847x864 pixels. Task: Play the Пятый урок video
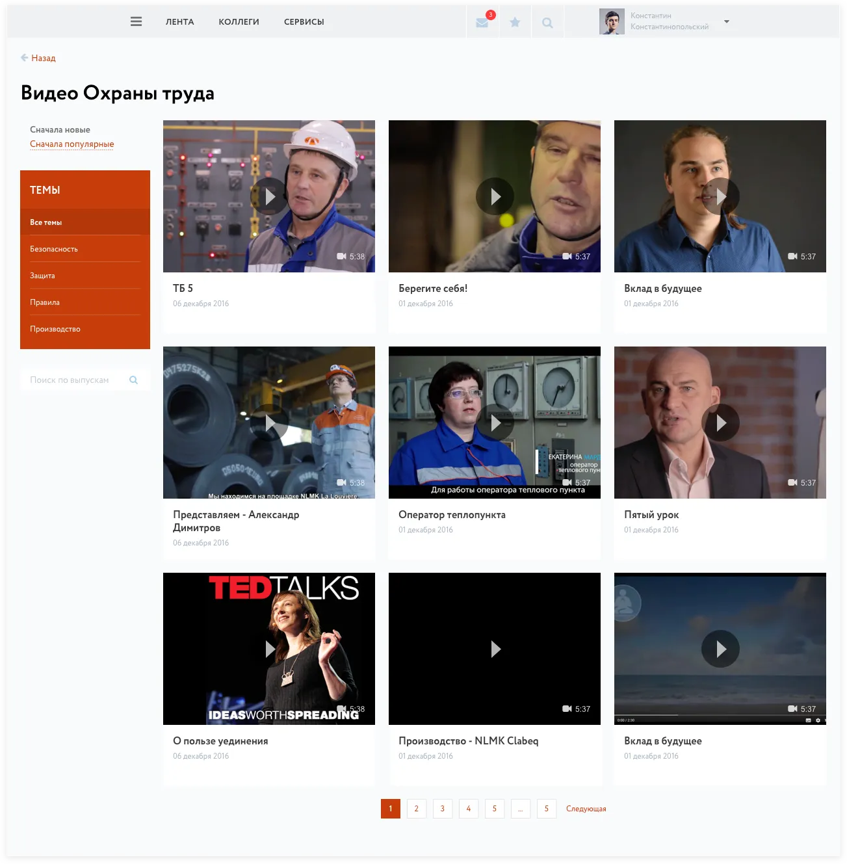tap(720, 423)
